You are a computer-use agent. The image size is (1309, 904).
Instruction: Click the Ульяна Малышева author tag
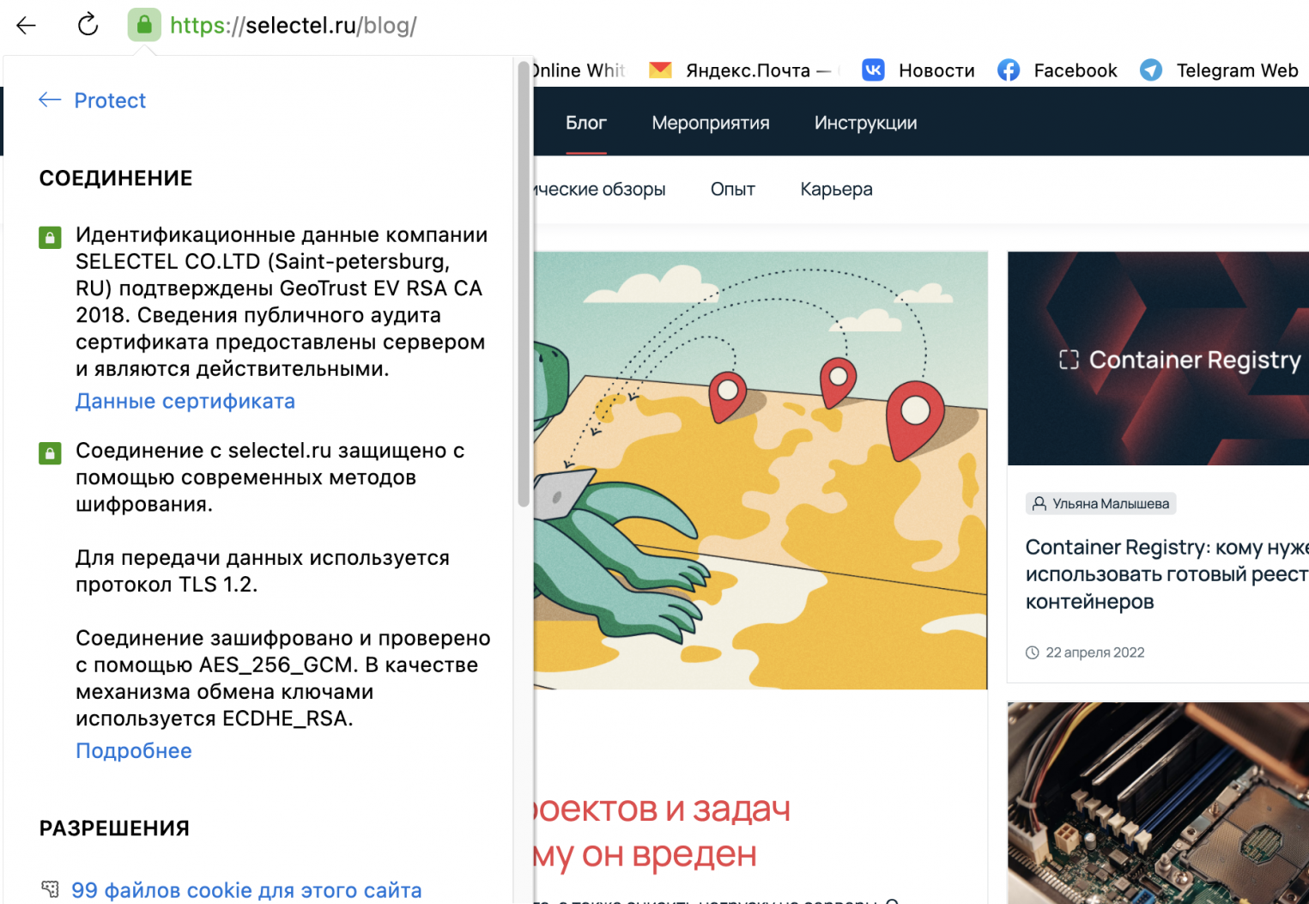tap(1100, 504)
